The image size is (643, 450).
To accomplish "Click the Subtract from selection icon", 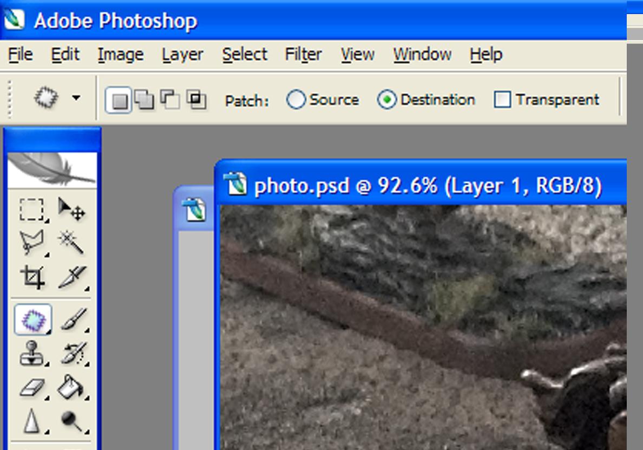I will 170,100.
